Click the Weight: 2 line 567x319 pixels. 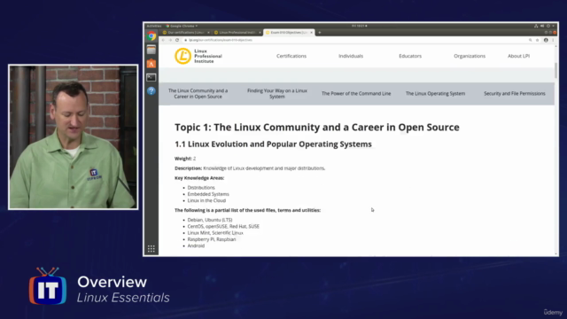pyautogui.click(x=185, y=159)
